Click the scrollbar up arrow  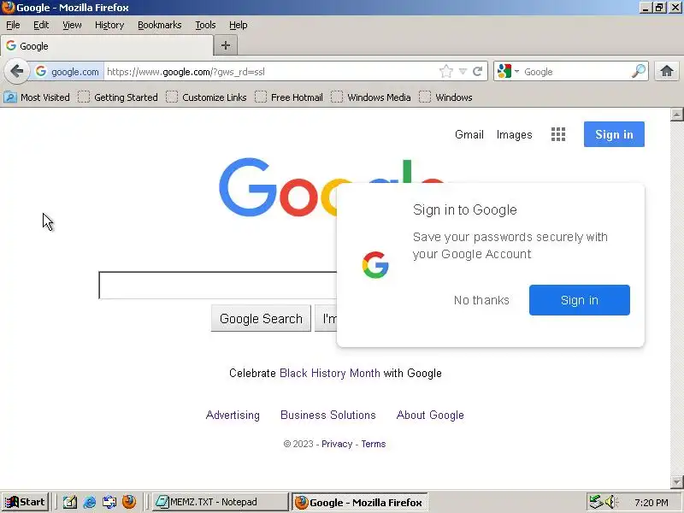tap(676, 115)
